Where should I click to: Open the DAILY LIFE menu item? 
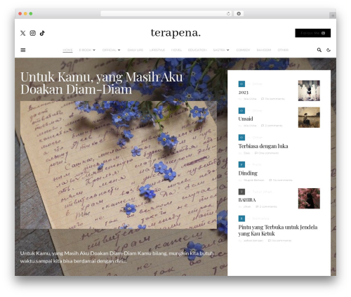pyautogui.click(x=135, y=50)
